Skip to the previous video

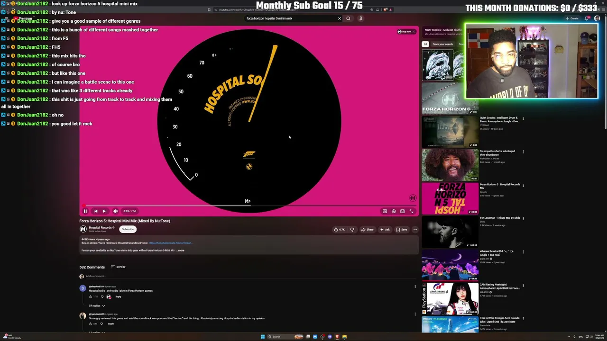pos(95,211)
